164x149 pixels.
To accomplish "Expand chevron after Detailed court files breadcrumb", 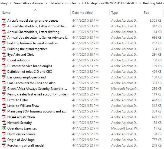I will pyautogui.click(x=79, y=3).
